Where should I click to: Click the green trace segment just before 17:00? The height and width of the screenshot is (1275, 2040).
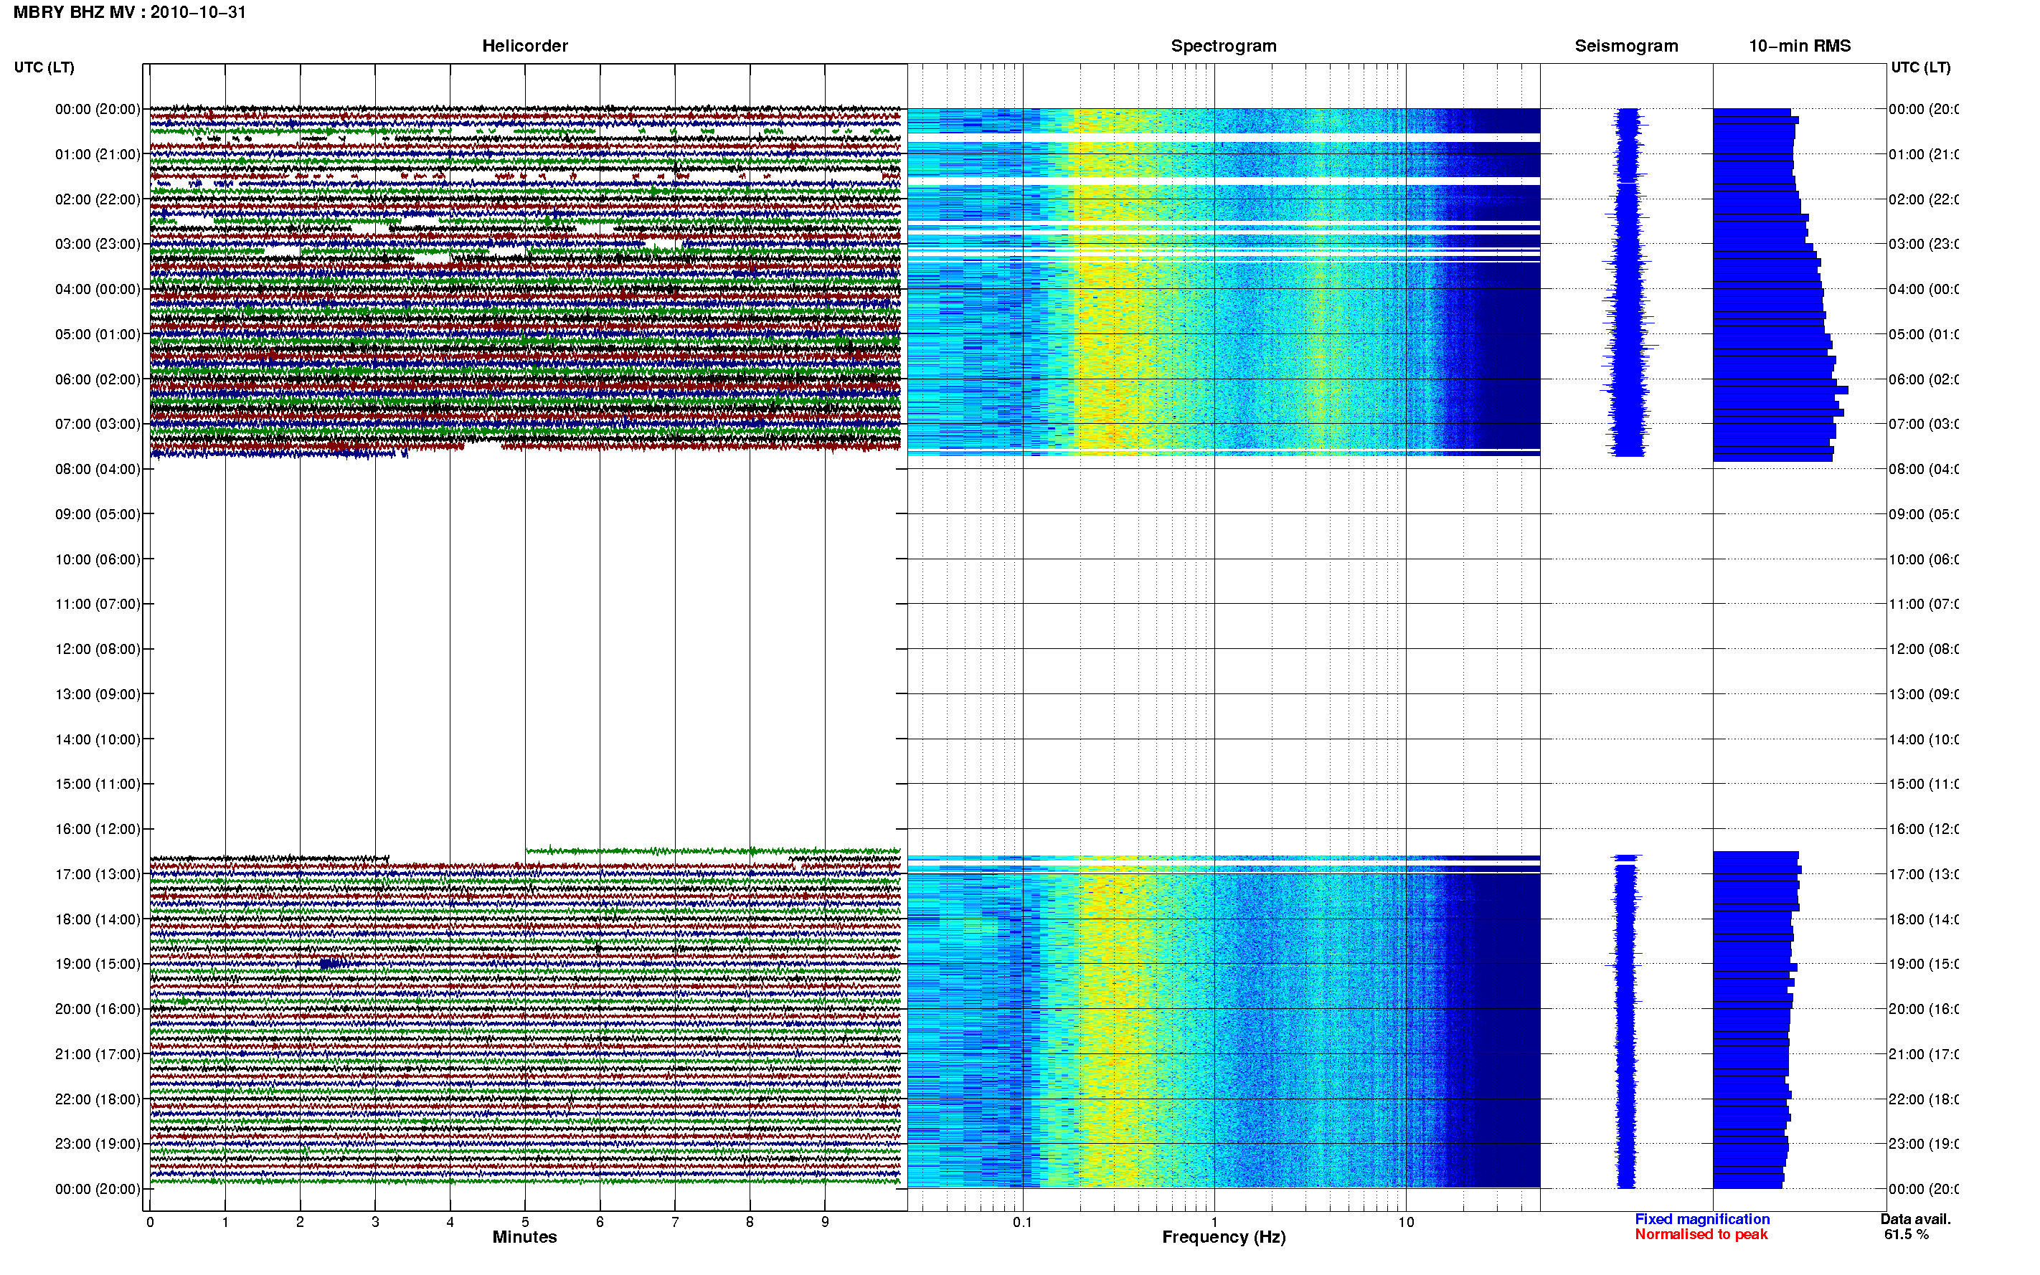pyautogui.click(x=712, y=851)
